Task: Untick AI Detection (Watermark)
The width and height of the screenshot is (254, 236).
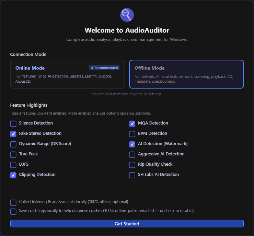Action: (x=132, y=144)
